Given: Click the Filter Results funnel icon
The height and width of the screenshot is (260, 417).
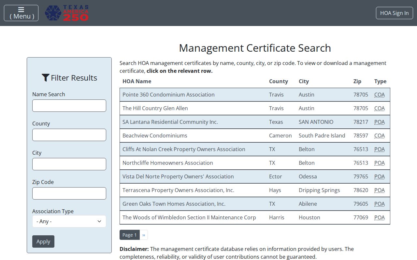Looking at the screenshot, I should (x=46, y=78).
